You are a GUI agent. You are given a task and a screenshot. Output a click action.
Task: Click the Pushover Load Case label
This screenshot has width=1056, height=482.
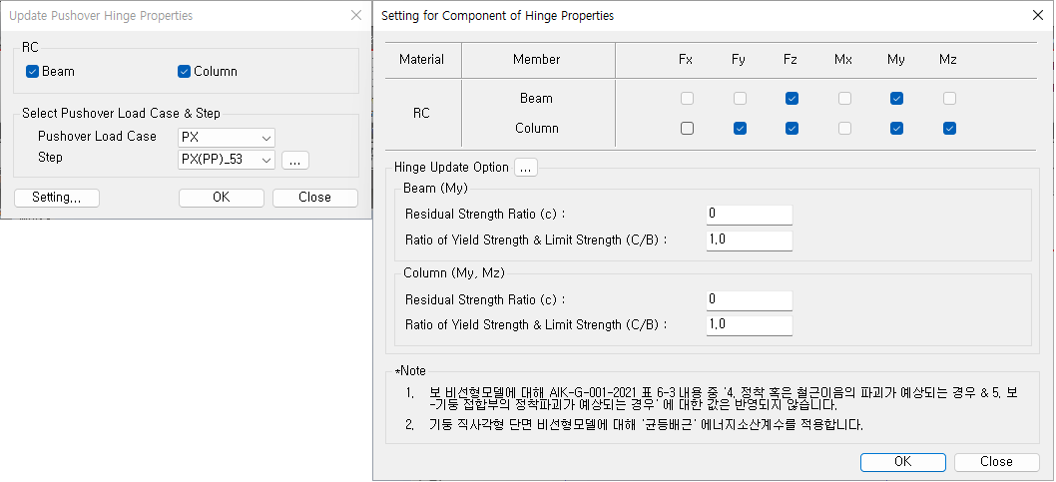pos(97,136)
